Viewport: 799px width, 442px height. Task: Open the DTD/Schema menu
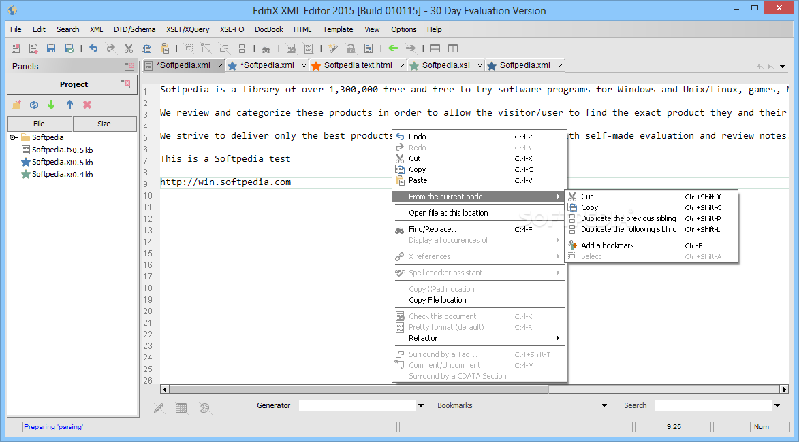(134, 29)
